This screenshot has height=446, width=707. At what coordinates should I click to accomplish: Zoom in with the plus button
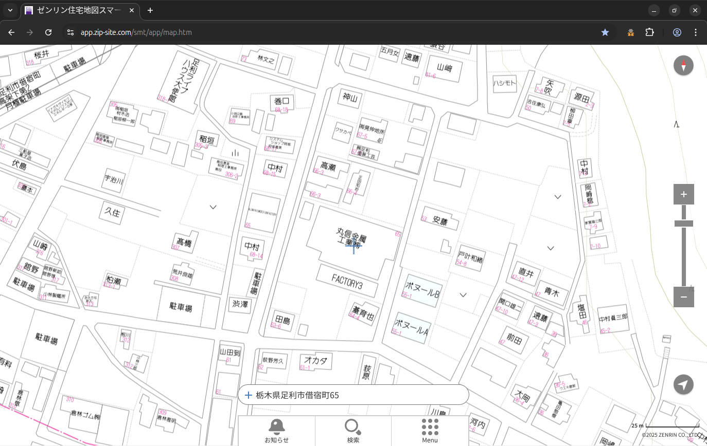(x=683, y=194)
